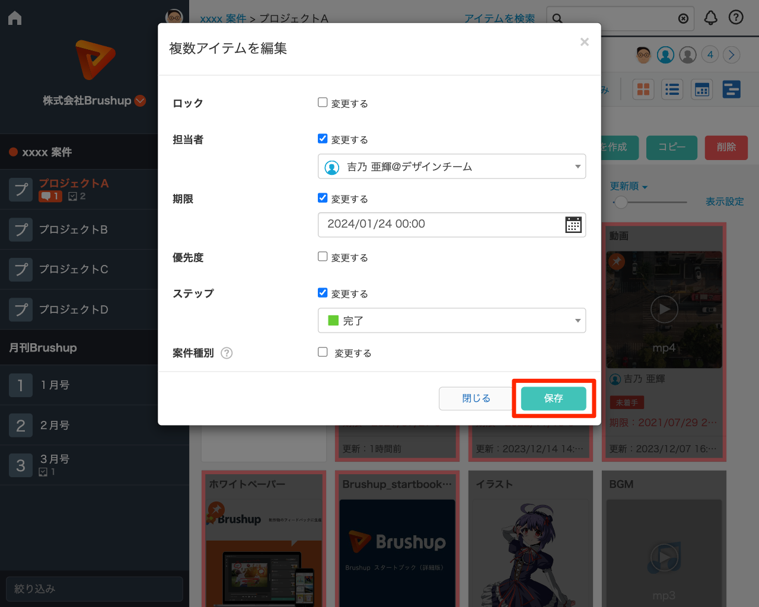
Task: Uncheck 変更する for ステップ
Action: tap(323, 293)
